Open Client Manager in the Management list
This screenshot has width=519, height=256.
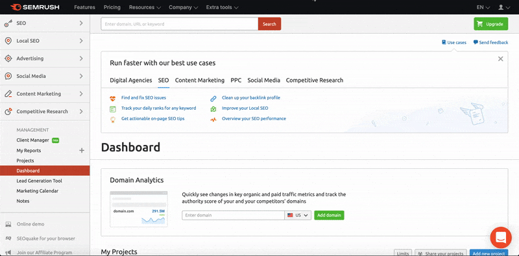click(x=33, y=140)
